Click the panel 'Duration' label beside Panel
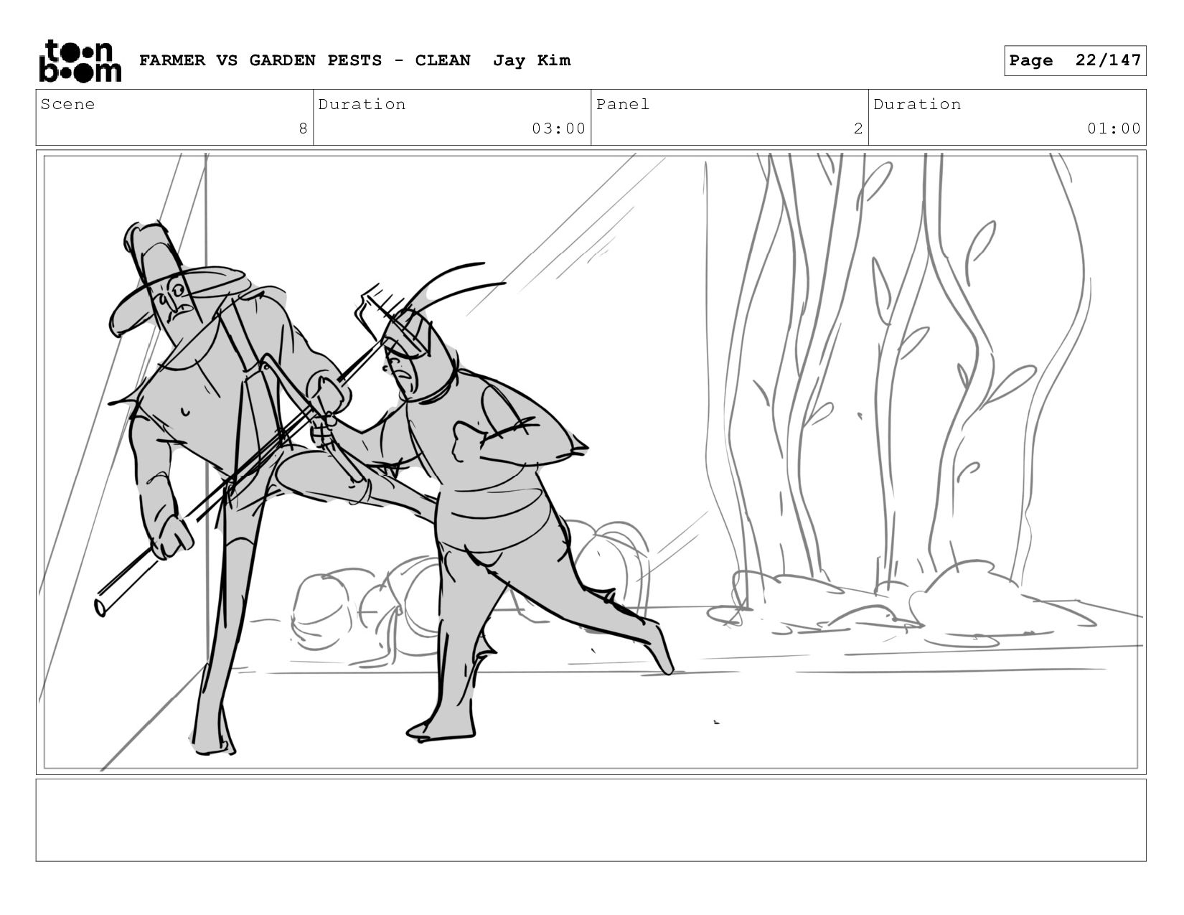 click(917, 104)
